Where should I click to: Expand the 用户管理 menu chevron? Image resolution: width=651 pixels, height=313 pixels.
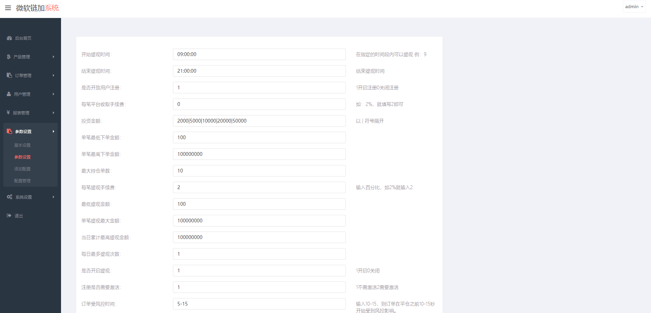click(x=53, y=94)
